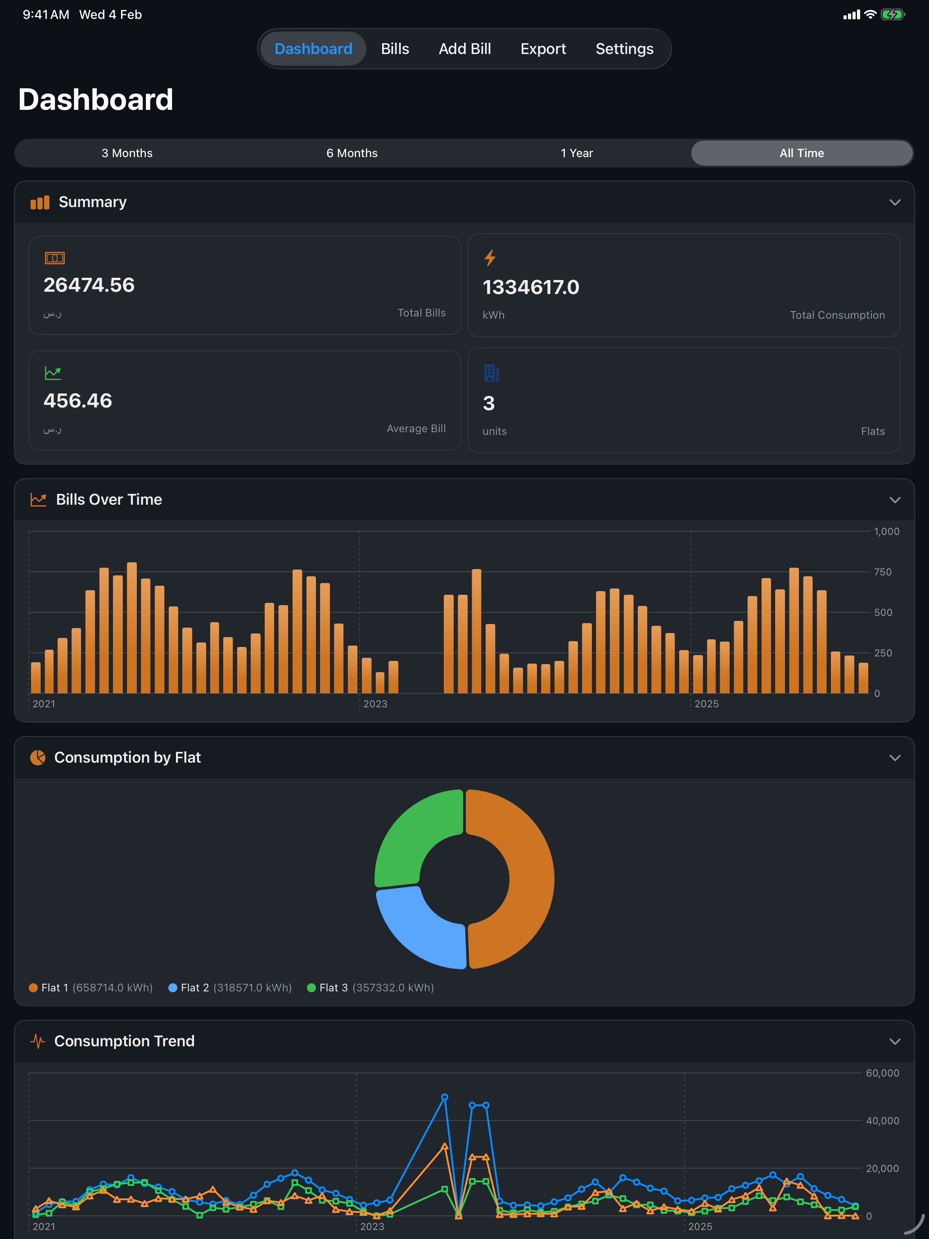
Task: Select the All Time range
Action: click(802, 153)
